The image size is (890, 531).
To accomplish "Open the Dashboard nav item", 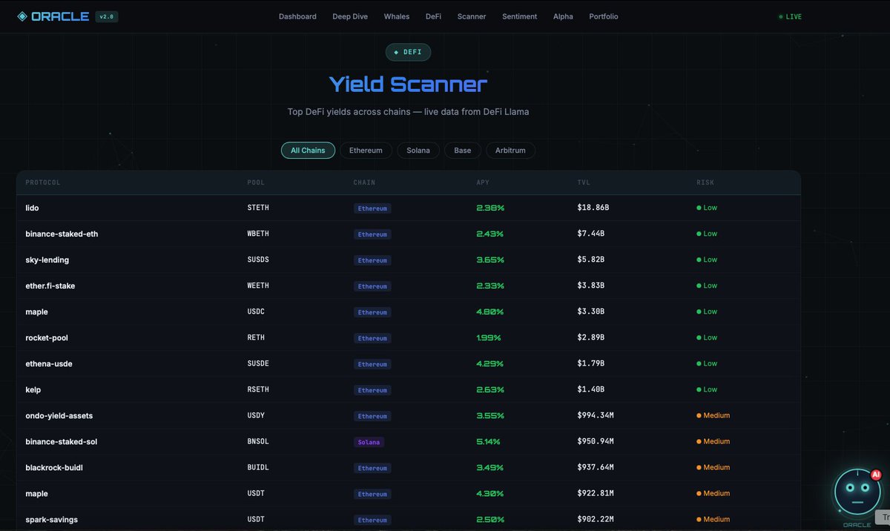I will tap(297, 16).
